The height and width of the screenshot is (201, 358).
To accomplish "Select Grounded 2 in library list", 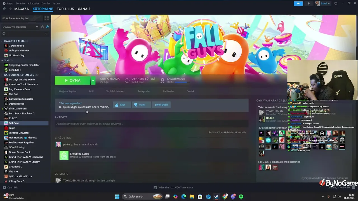I will point(15,167).
